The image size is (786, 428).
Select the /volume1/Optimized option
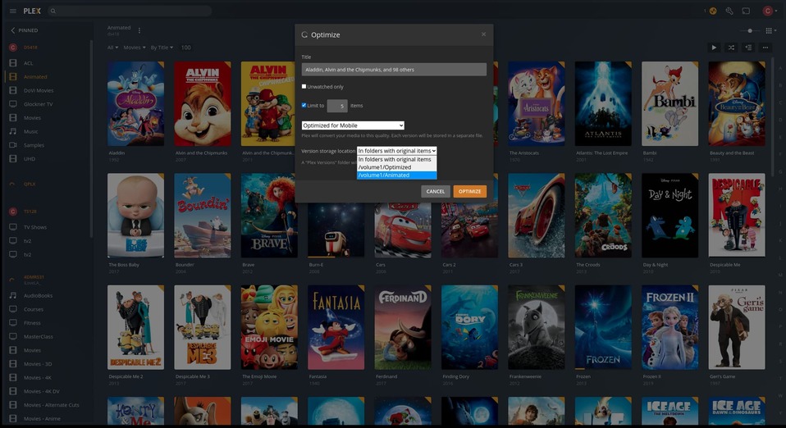coord(396,167)
